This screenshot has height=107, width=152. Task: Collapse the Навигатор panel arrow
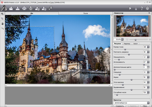coord(150,13)
